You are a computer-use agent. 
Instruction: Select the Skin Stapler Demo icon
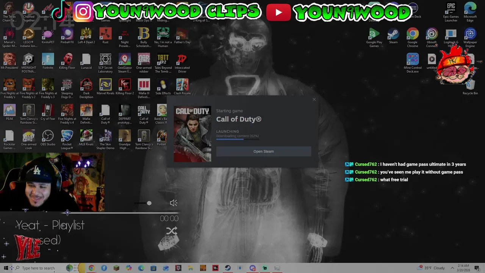[105, 140]
